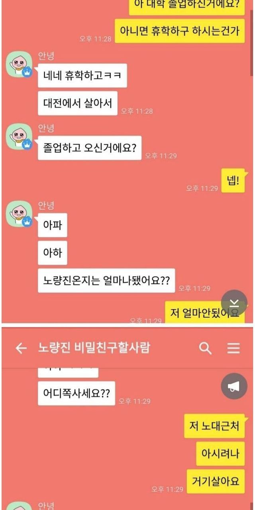
Task: Tap the yellow '거기살아요' bubble
Action: pos(216,481)
